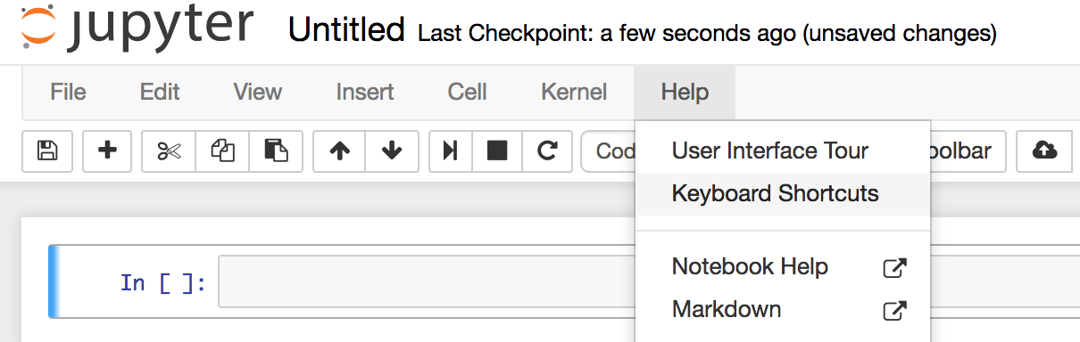Restart the kernel with circular arrow

tap(546, 151)
